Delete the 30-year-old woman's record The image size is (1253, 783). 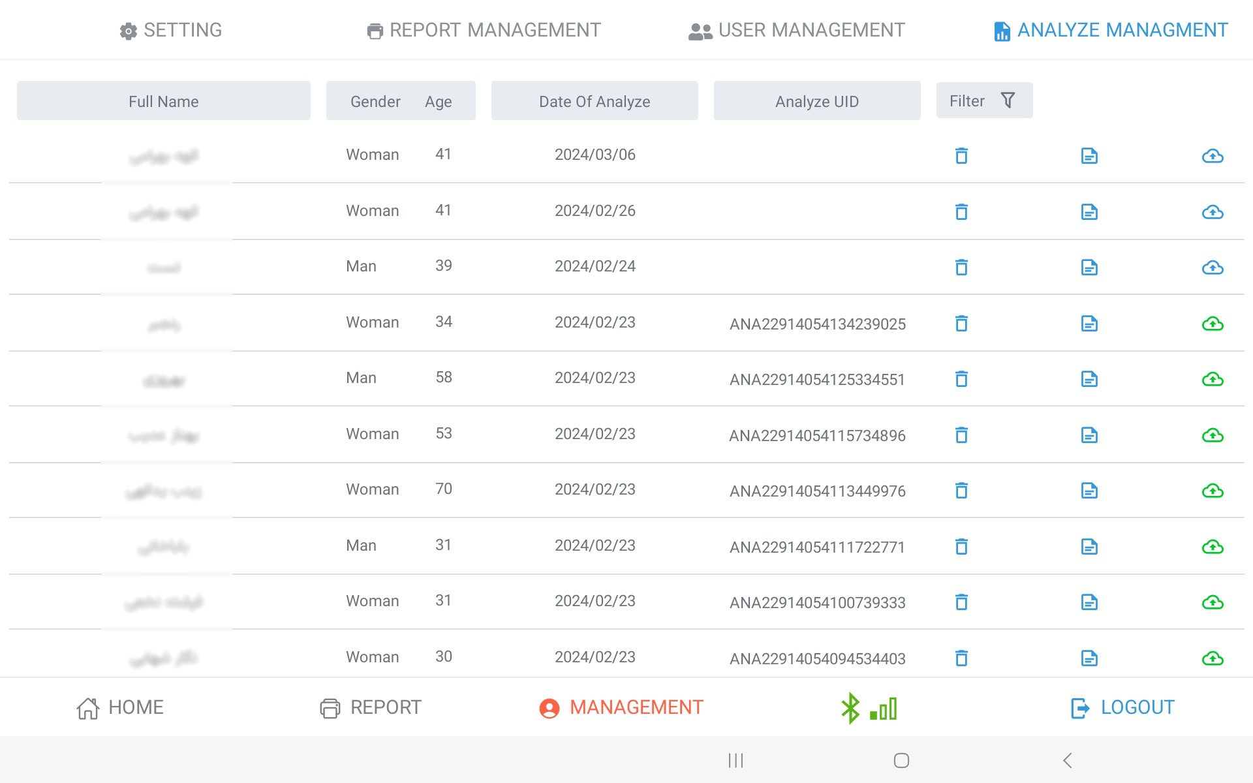961,658
